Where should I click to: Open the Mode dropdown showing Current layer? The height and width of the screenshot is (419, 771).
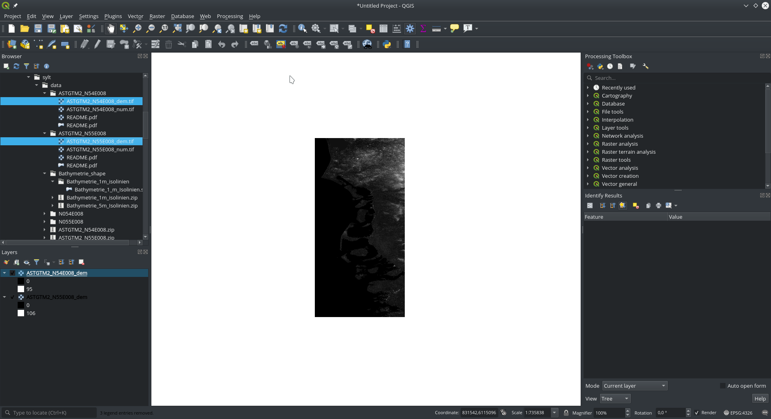coord(634,386)
